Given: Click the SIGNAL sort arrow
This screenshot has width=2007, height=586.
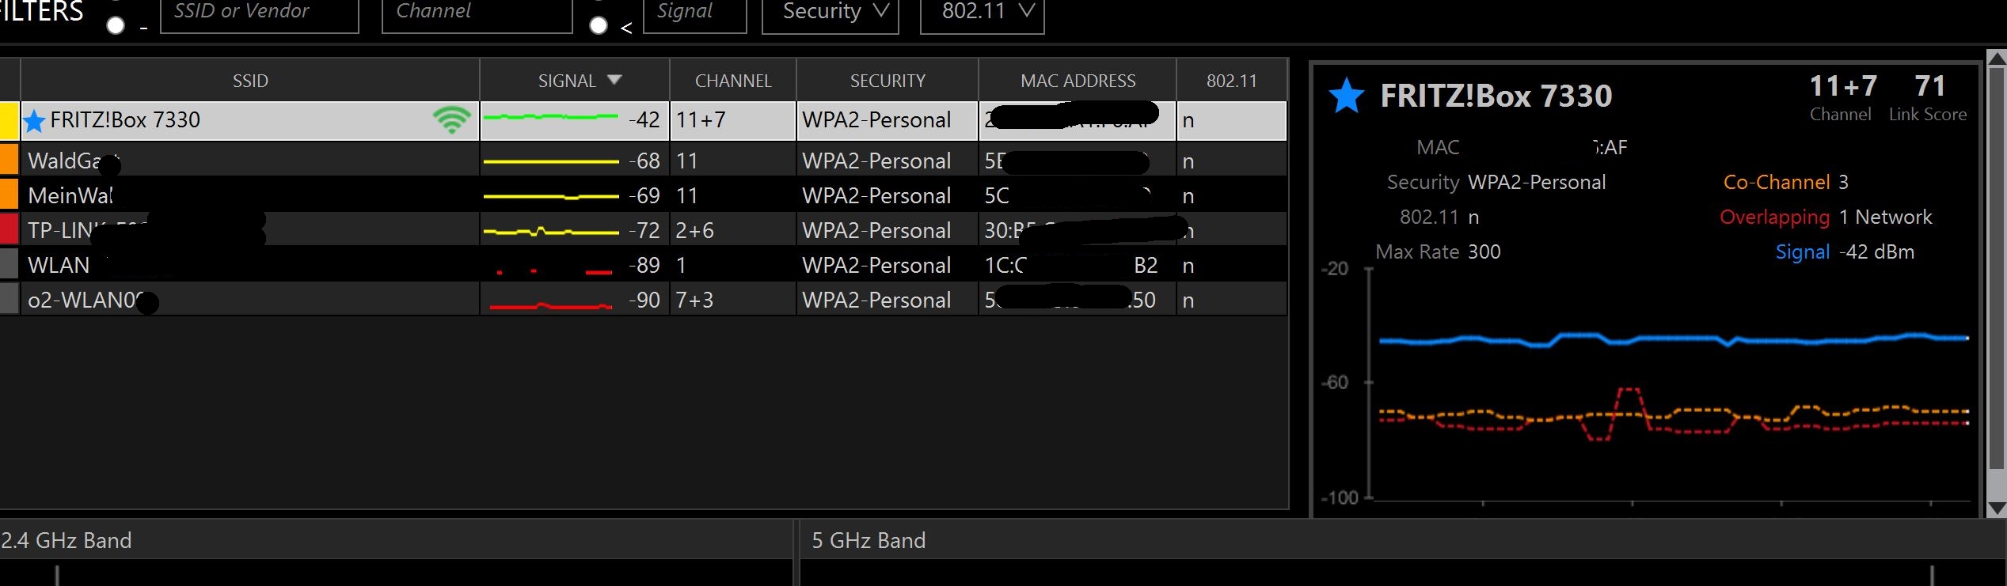Looking at the screenshot, I should 614,80.
